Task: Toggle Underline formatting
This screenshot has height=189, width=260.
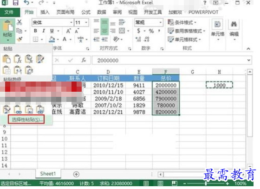Action: 52,31
